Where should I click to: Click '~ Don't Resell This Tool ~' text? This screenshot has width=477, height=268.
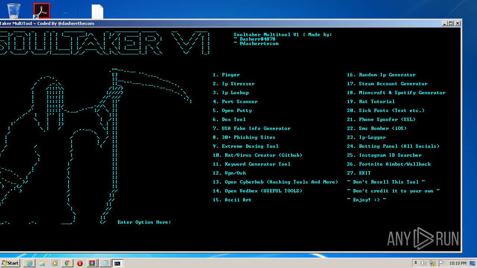point(386,182)
